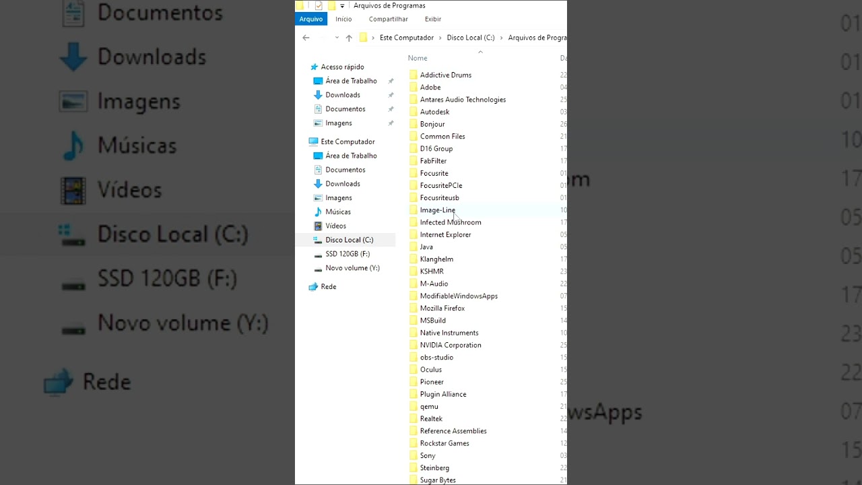Select Novo volume (Y:) drive
Viewport: 862px width, 485px height.
352,268
